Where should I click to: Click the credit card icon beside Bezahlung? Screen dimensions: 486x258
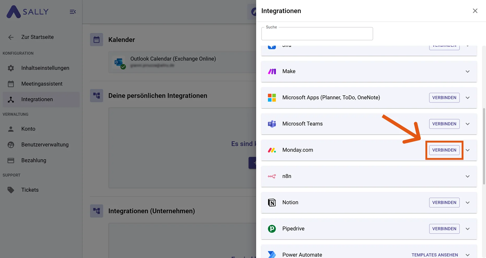pos(11,160)
